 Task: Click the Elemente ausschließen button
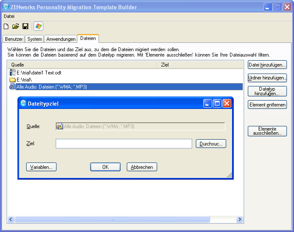(267, 131)
